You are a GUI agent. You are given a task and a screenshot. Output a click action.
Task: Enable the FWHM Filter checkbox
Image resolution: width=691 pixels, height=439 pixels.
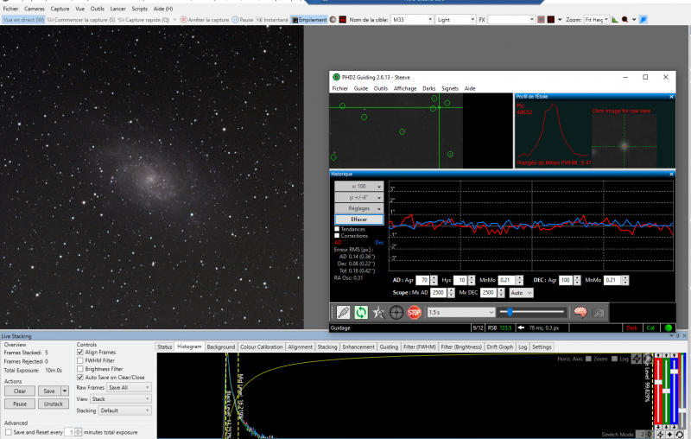[80, 360]
